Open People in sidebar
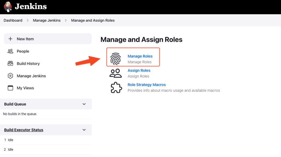This screenshot has width=281, height=157. (x=23, y=51)
